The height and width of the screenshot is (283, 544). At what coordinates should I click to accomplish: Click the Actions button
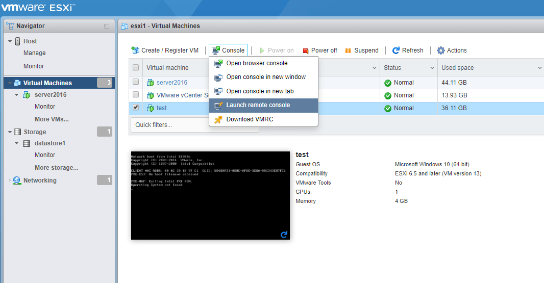tap(452, 50)
